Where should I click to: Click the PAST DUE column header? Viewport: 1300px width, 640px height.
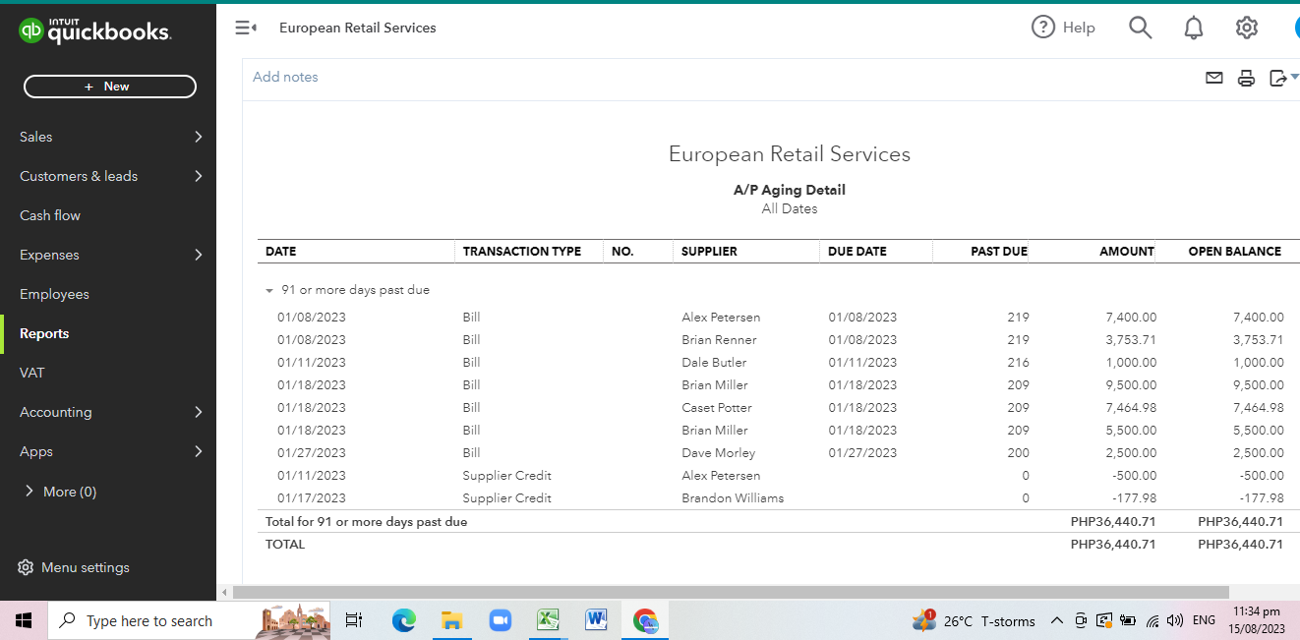[x=999, y=252]
